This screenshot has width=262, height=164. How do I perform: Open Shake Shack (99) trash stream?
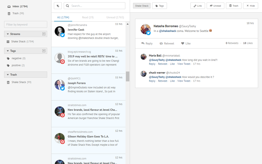point(21,82)
